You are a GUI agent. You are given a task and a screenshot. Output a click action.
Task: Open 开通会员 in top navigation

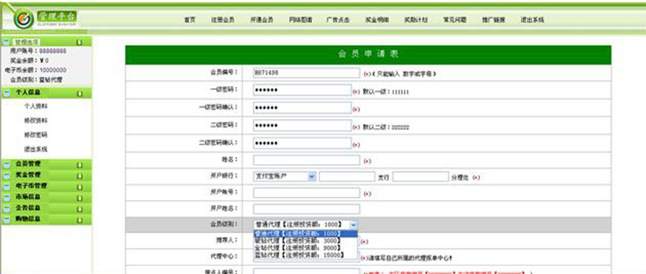click(x=262, y=20)
